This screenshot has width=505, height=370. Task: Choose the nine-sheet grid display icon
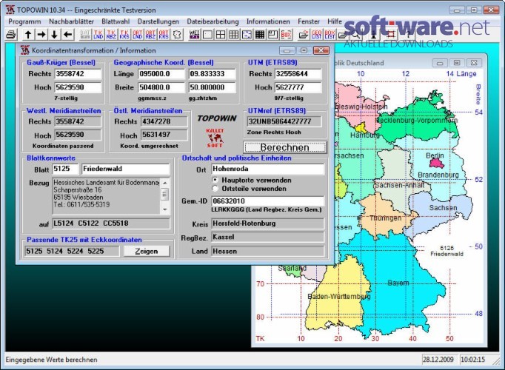tap(233, 35)
